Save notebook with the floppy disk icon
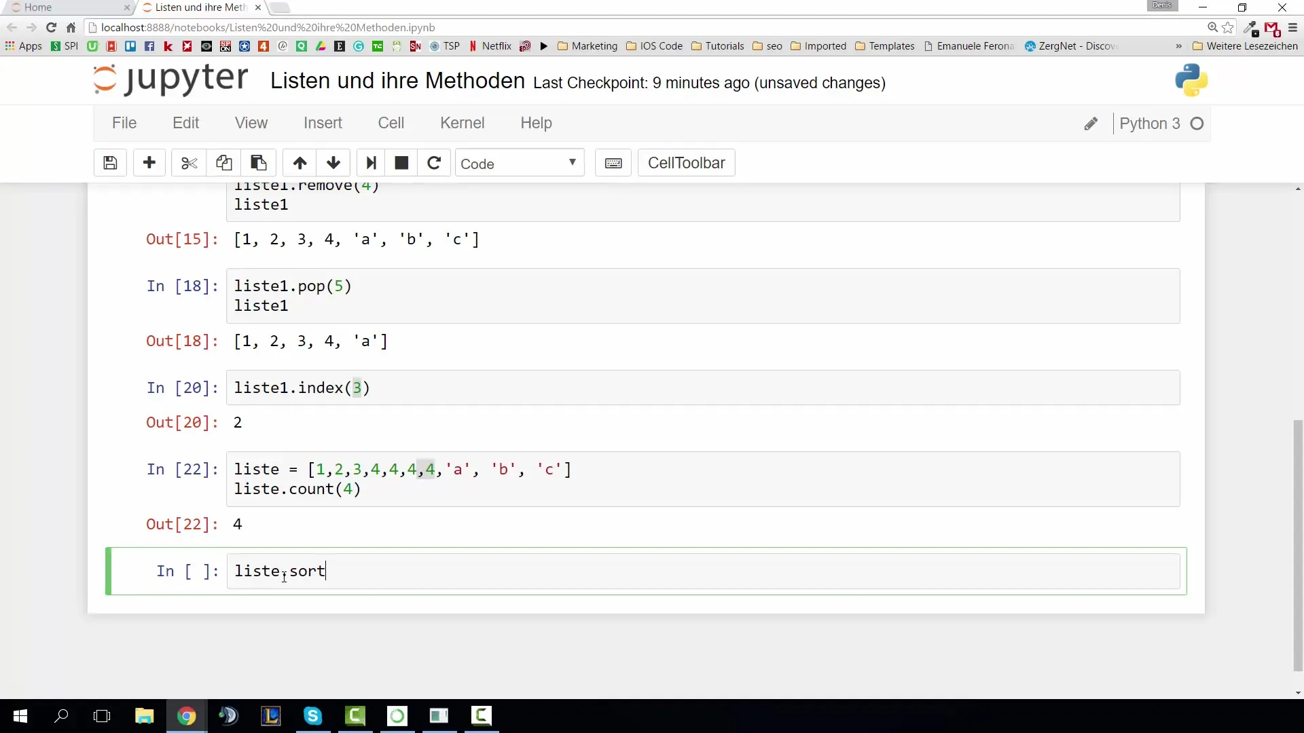 pyautogui.click(x=110, y=163)
